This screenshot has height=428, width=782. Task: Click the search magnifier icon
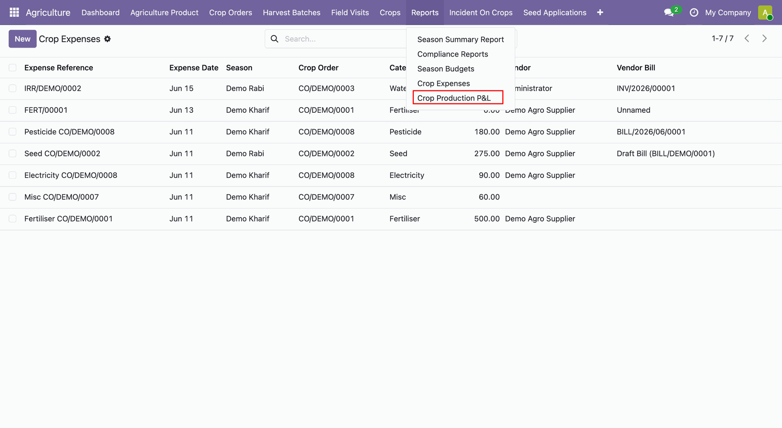click(x=275, y=39)
